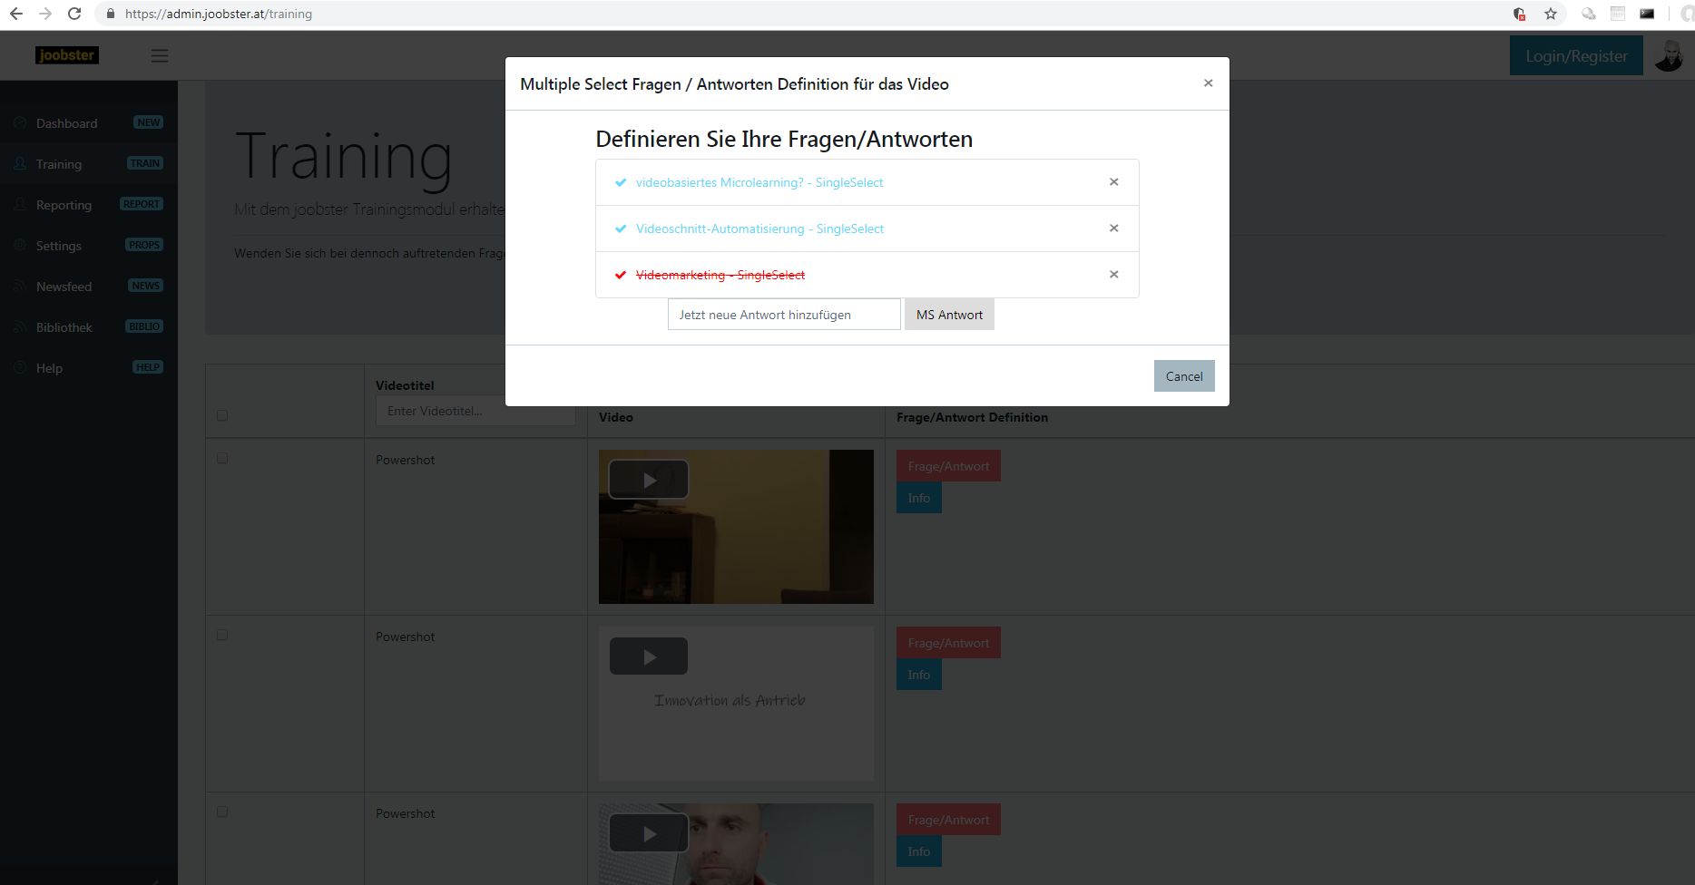The height and width of the screenshot is (885, 1695).
Task: Focus the new answer input field
Action: point(784,315)
